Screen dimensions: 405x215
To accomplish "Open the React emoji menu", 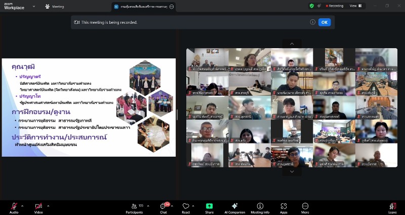I will (186, 206).
